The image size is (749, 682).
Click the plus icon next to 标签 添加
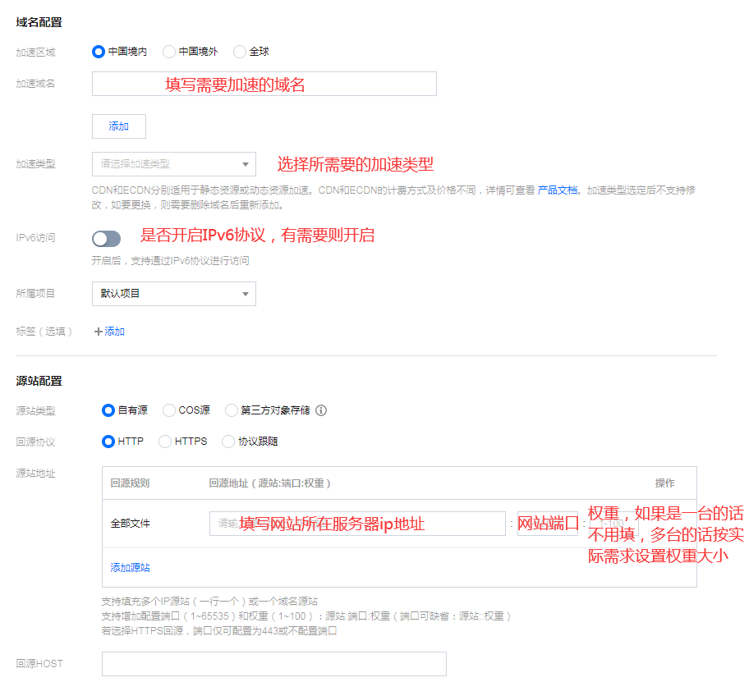99,332
